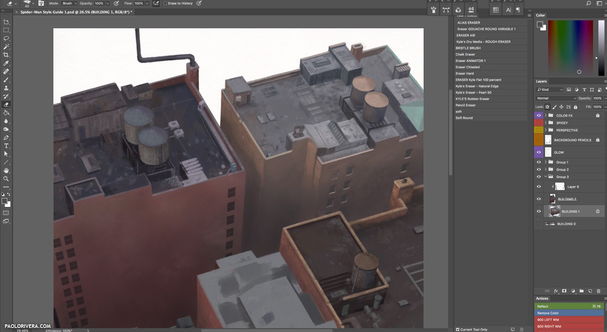Screen dimensions: 607x332
Task: Open the layer filter Kind dropdown
Action: point(550,90)
